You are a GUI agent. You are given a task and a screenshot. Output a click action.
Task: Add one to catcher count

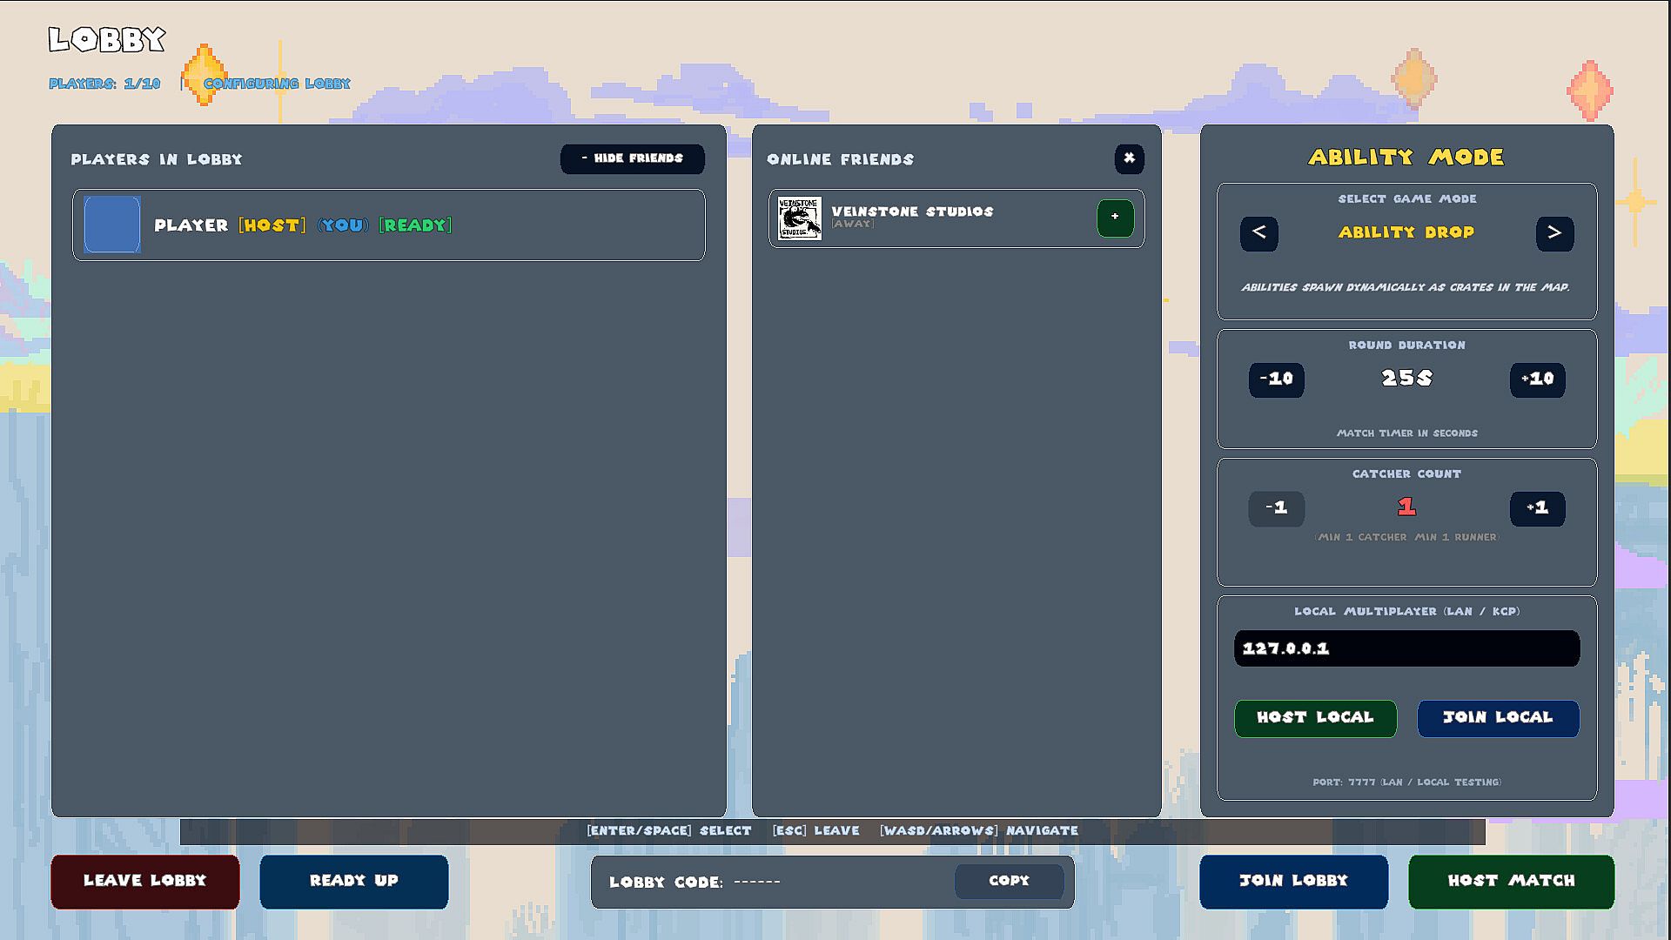pyautogui.click(x=1538, y=508)
